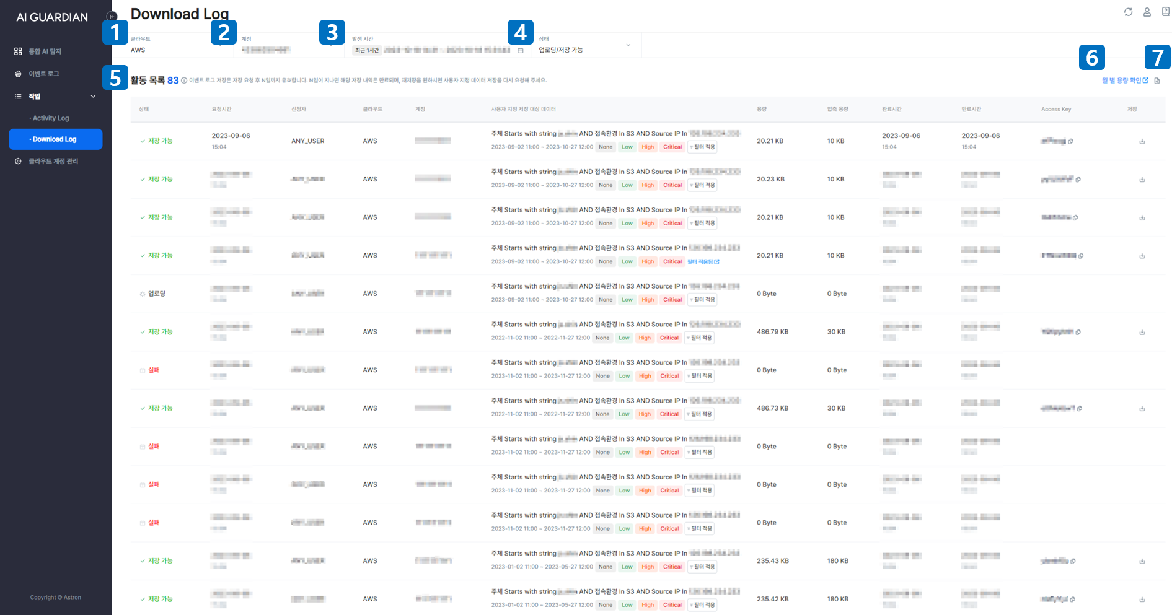Copy the Access Key in the ANY_USER row
The image size is (1172, 615).
[1071, 141]
